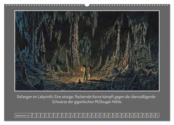Click the caption line starting "Gefangen im Labyrinth"
174x125 pixels.
pyautogui.click(x=86, y=97)
